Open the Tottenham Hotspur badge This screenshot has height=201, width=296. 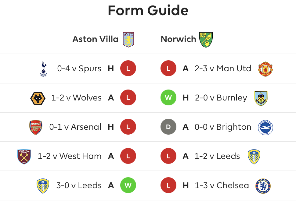point(44,69)
